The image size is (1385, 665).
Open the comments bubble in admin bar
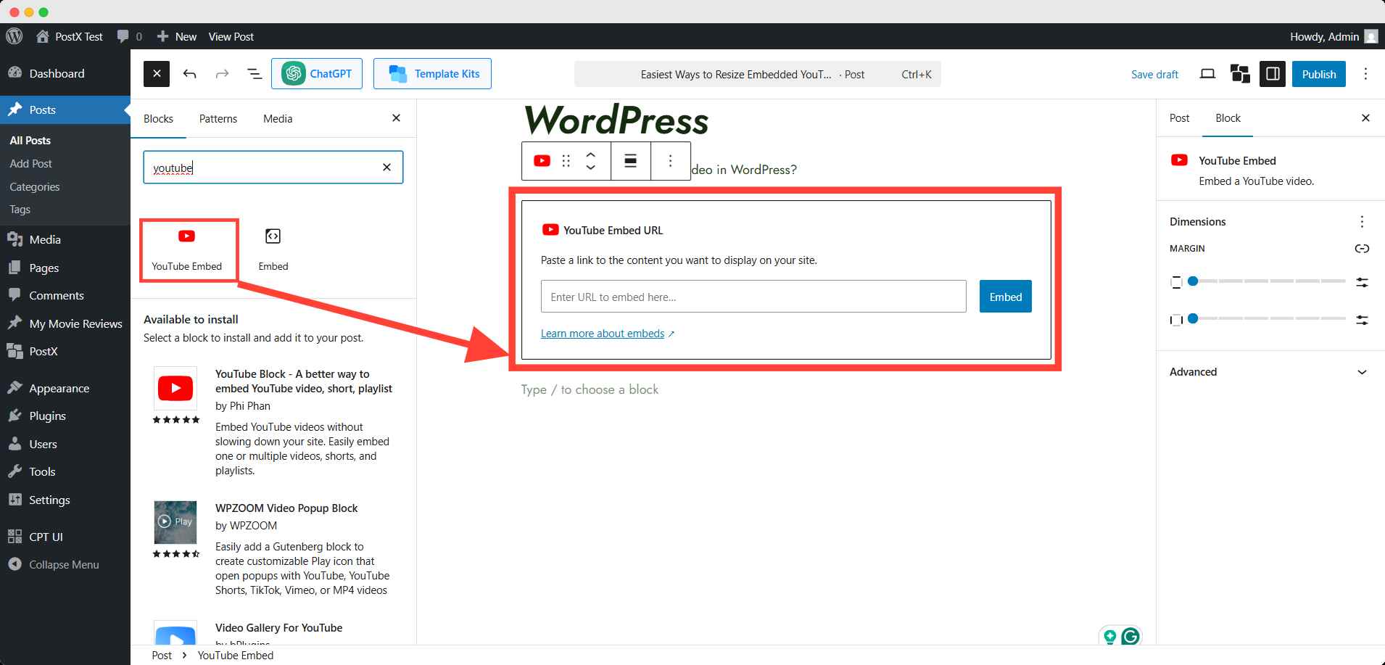coord(129,36)
